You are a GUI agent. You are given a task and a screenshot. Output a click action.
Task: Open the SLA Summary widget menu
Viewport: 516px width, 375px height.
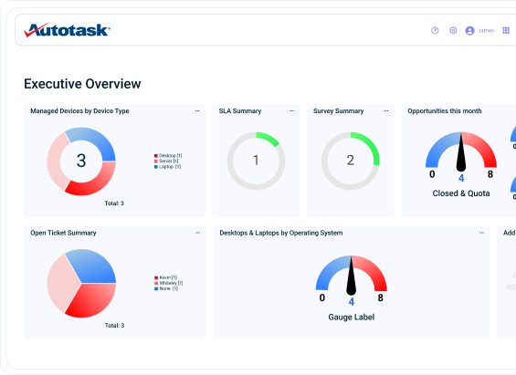291,111
